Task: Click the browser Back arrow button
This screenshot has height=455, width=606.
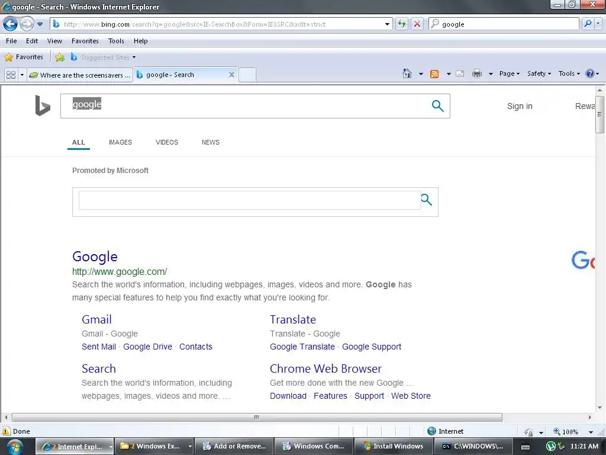Action: coord(11,24)
